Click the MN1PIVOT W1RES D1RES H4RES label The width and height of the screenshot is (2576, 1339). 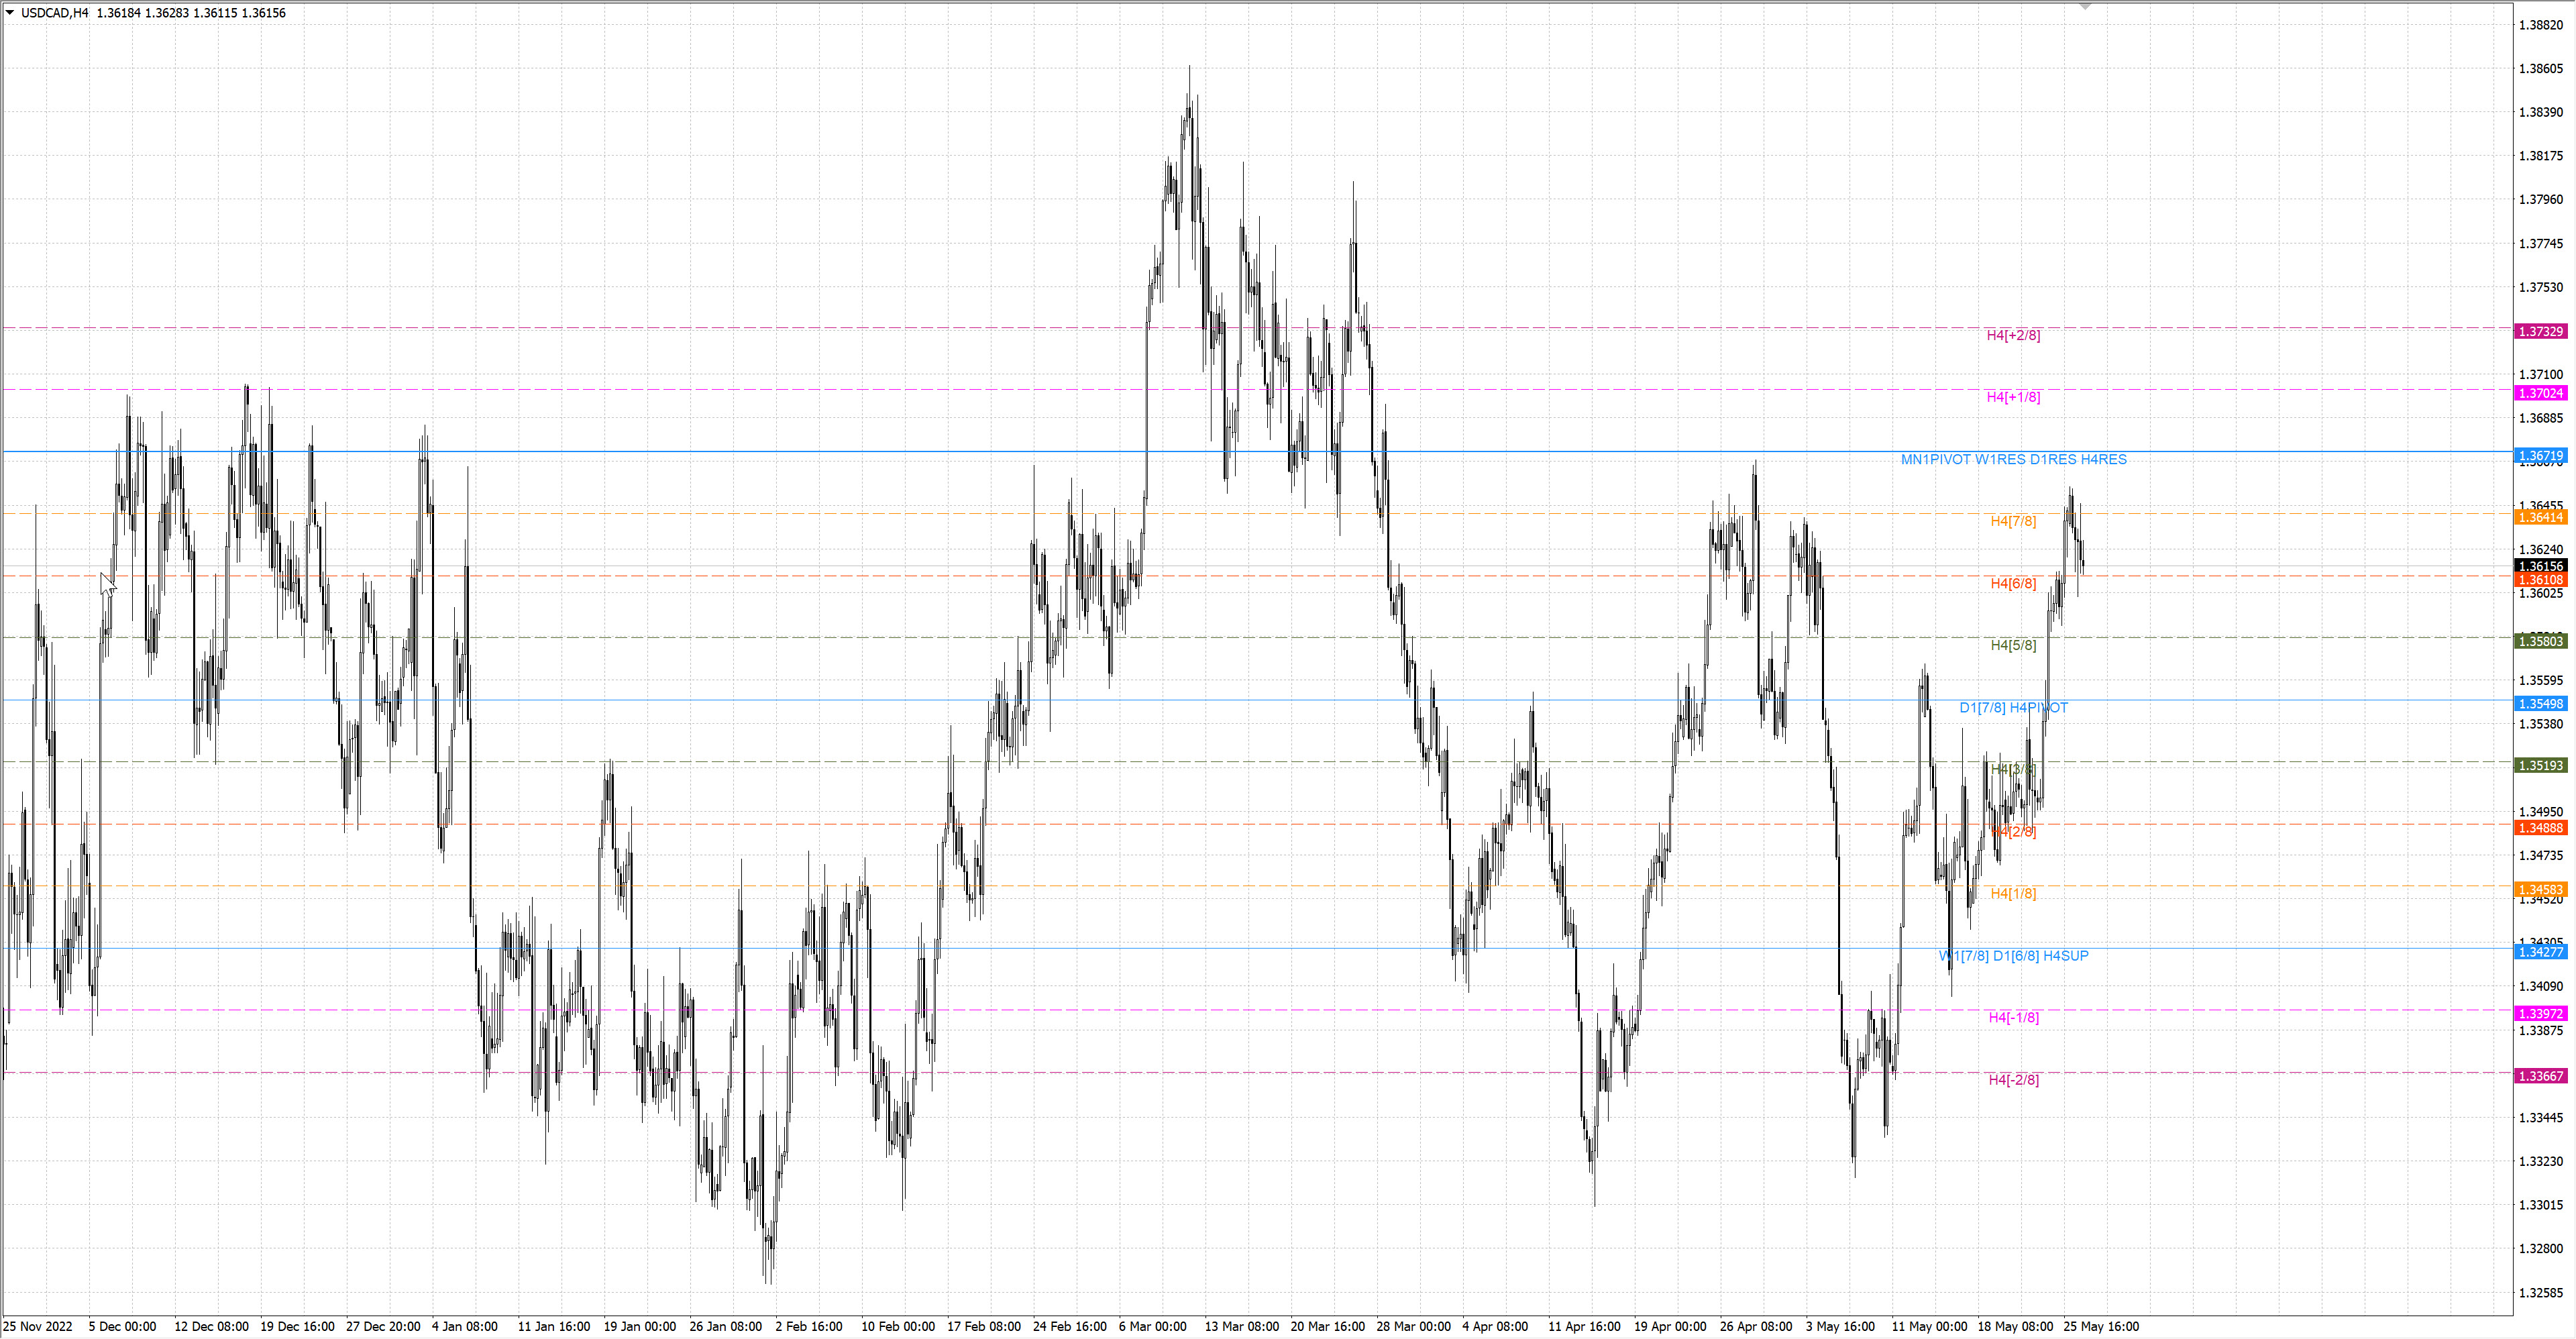coord(2013,459)
